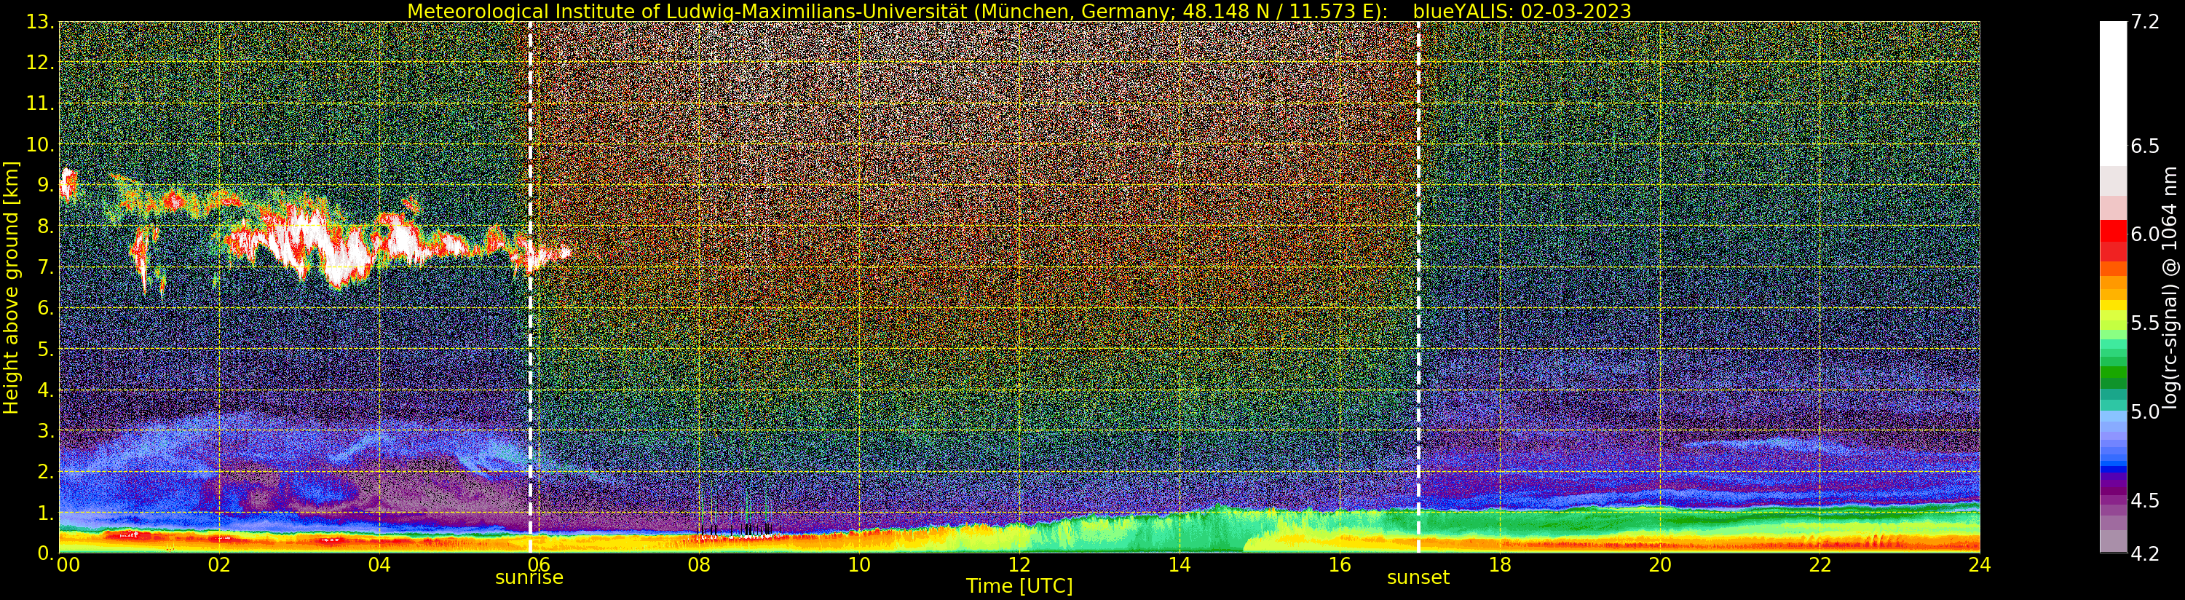
Task: Click the height axis tick label 8.
Action: 46,226
